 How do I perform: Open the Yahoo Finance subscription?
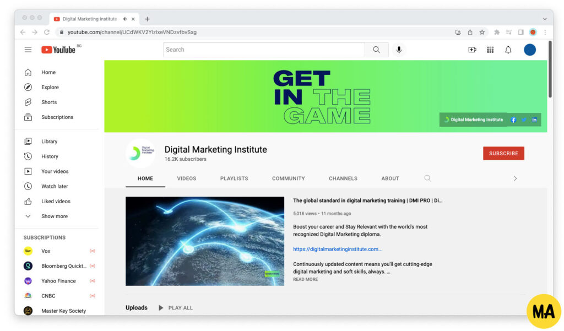coord(59,281)
